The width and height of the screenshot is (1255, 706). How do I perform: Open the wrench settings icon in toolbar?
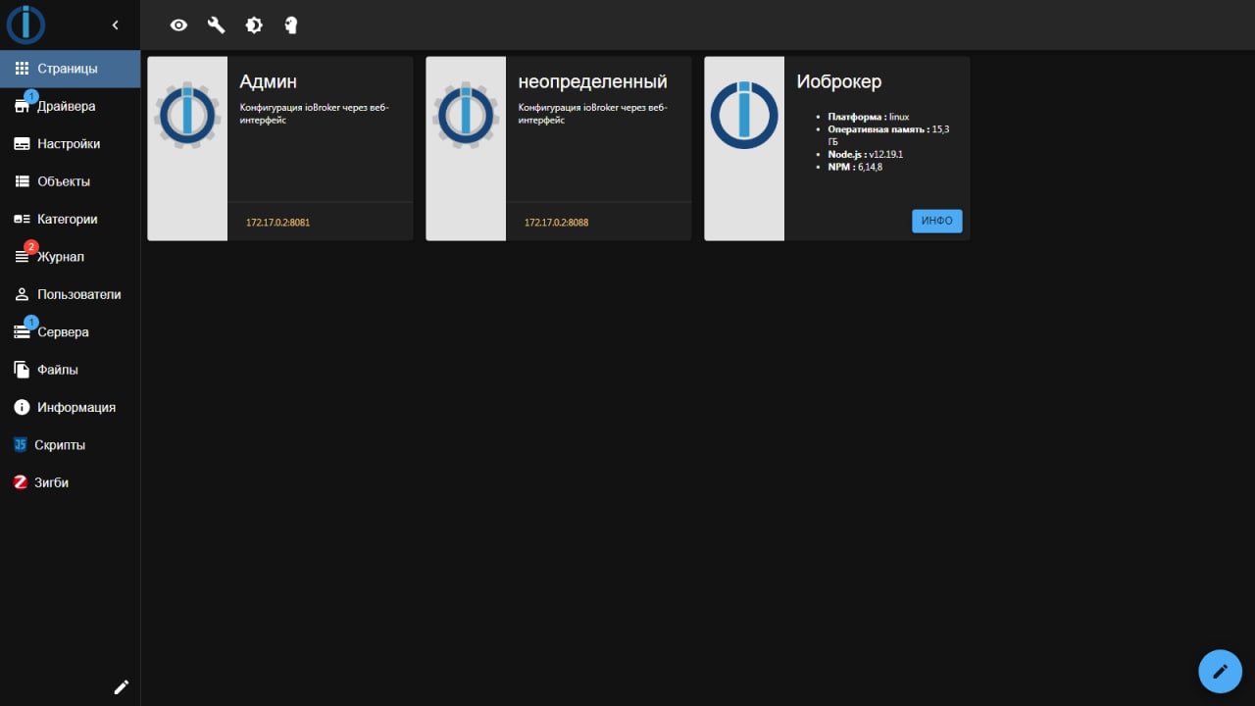coord(216,25)
